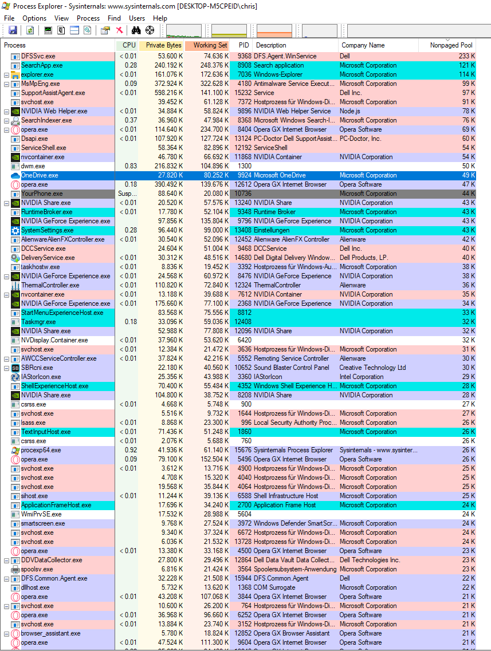Click the red X Kill Process icon
The height and width of the screenshot is (651, 491).
119,30
